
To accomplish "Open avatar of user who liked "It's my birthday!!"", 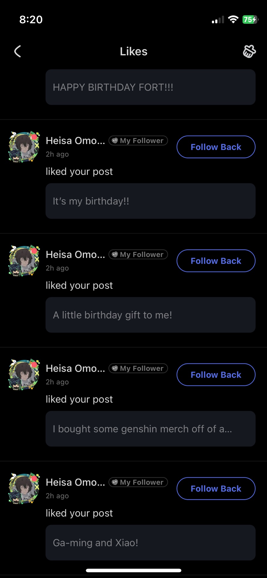I will tap(24, 147).
